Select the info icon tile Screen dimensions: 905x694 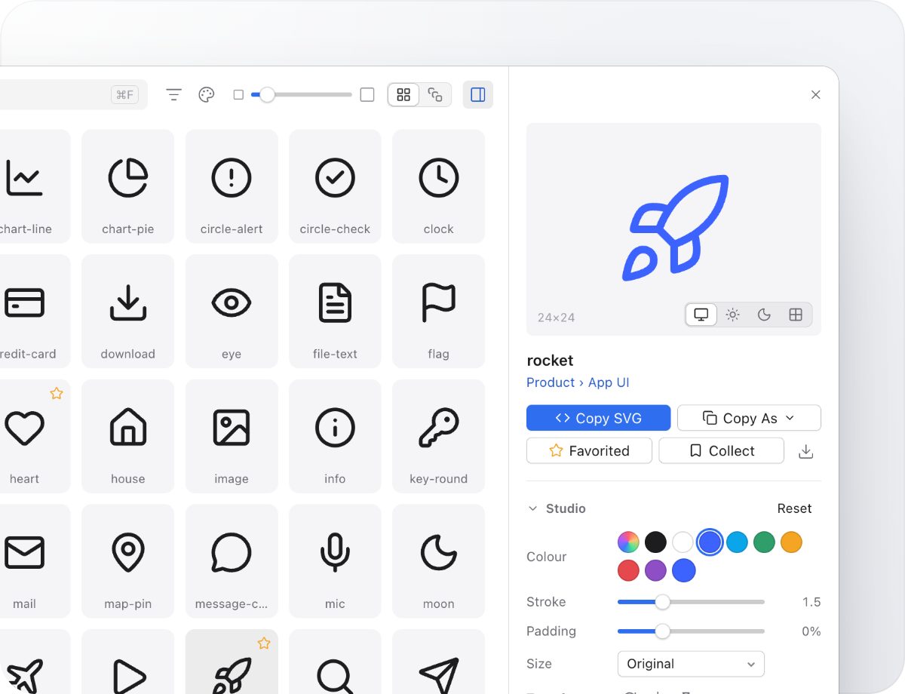(335, 436)
